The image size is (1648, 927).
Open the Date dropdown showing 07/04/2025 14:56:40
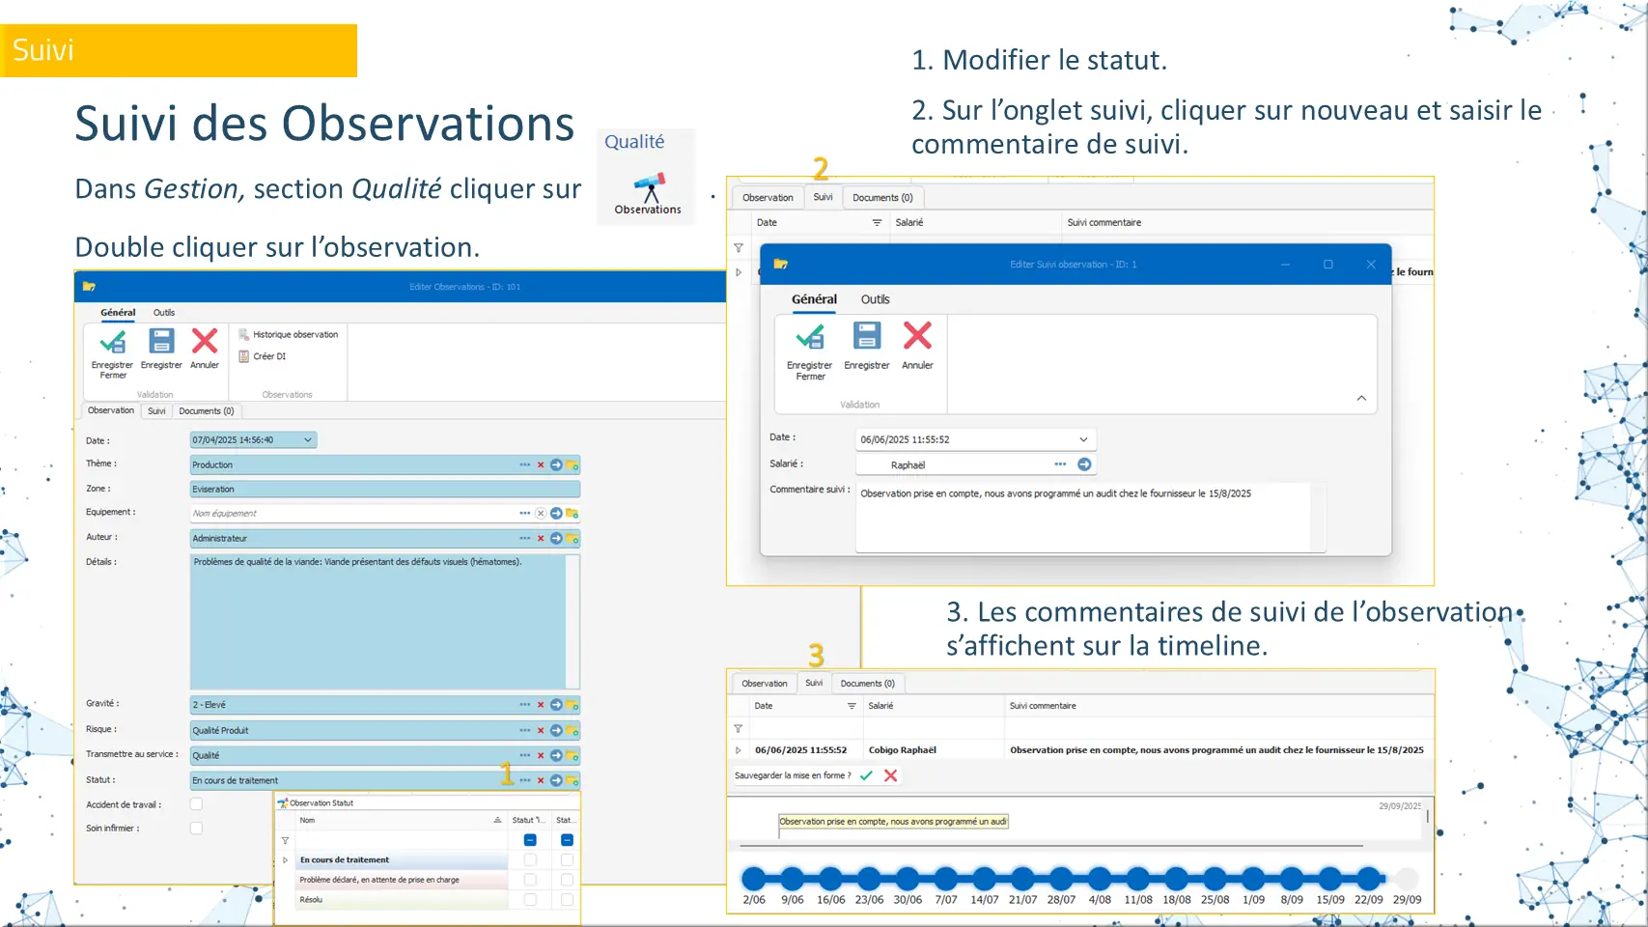tap(308, 440)
